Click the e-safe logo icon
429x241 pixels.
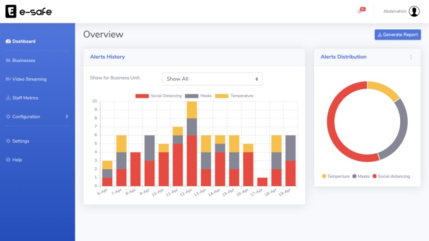click(11, 12)
